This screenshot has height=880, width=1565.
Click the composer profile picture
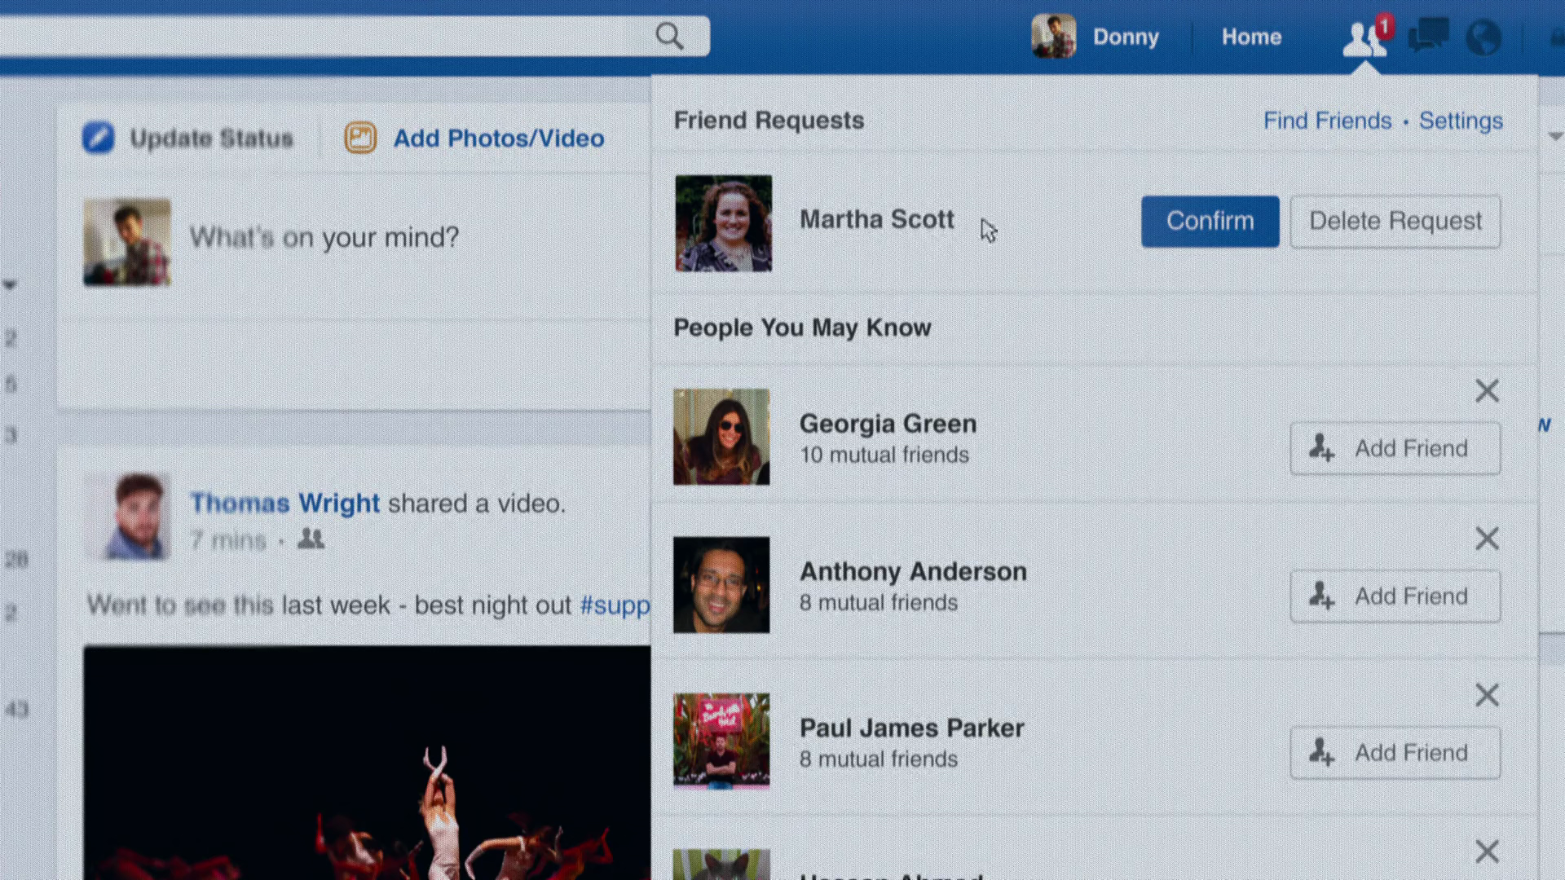point(127,242)
